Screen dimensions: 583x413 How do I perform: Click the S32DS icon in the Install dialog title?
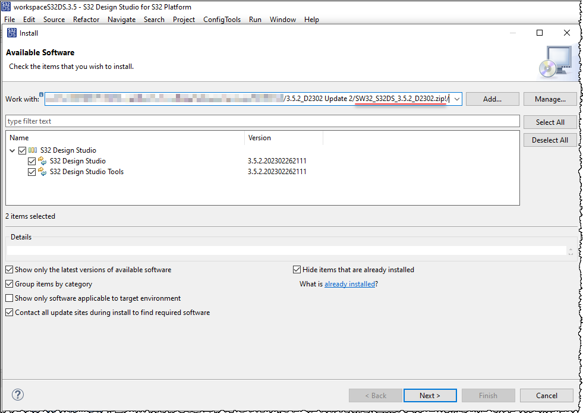[x=12, y=33]
